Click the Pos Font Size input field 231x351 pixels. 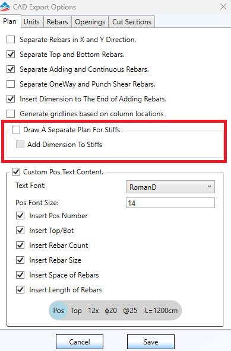click(x=170, y=203)
